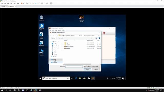The height and width of the screenshot is (92, 164).
Task: Select Documents in Quick access
Action: (56, 48)
